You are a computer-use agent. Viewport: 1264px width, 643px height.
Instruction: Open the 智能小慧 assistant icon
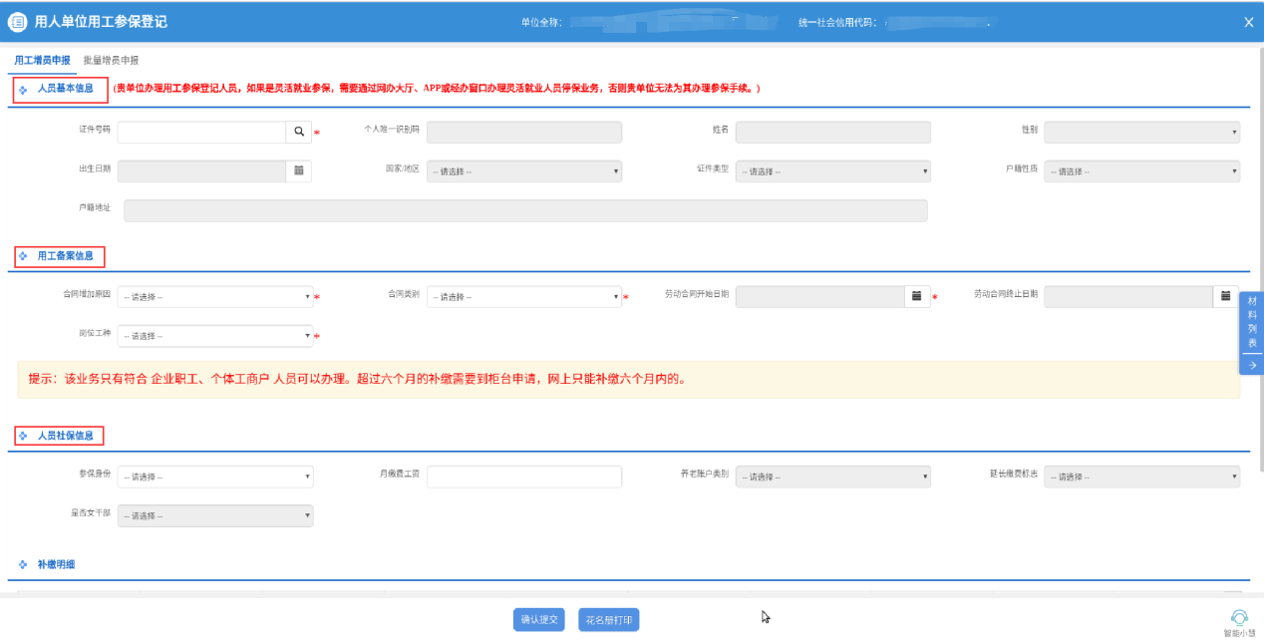coord(1239,617)
